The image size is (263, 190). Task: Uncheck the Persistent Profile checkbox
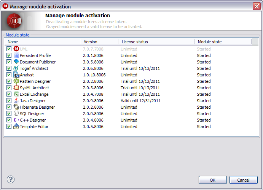[9, 55]
